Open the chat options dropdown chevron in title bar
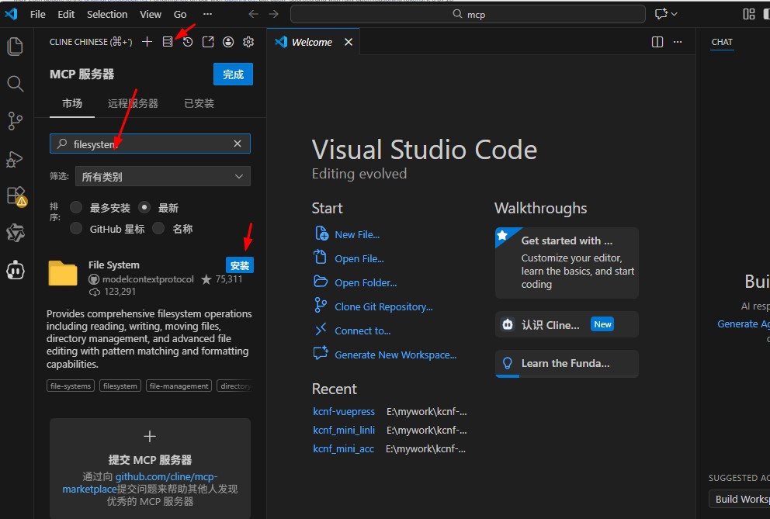The width and height of the screenshot is (770, 519). click(675, 14)
